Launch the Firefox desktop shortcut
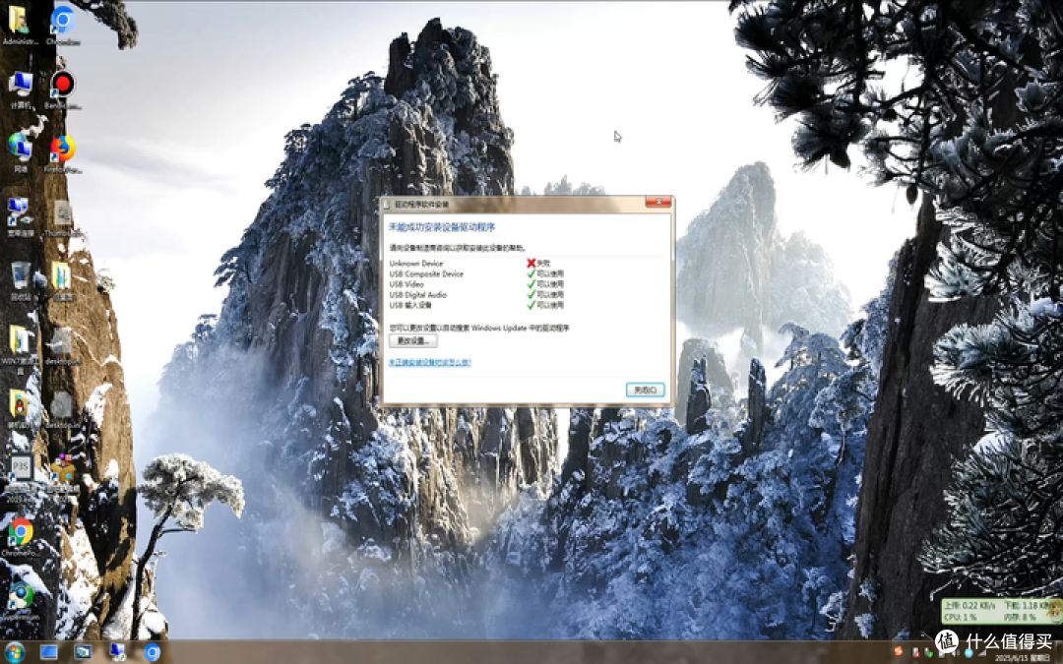The width and height of the screenshot is (1063, 664). tap(62, 151)
